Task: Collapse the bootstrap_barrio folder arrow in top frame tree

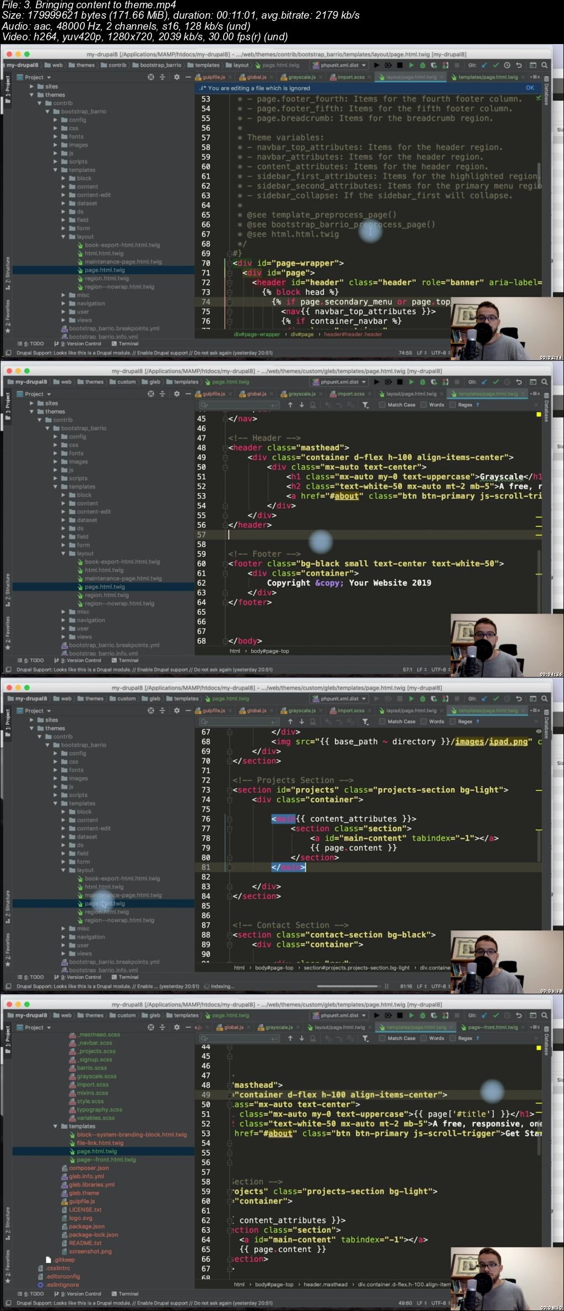Action: tap(48, 111)
